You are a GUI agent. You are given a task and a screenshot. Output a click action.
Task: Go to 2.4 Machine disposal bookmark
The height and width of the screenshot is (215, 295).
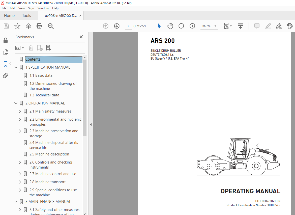pyautogui.click(x=54, y=145)
